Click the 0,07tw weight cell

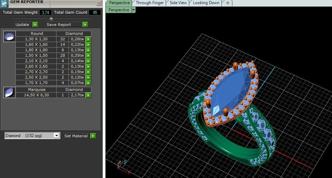[x=77, y=83]
